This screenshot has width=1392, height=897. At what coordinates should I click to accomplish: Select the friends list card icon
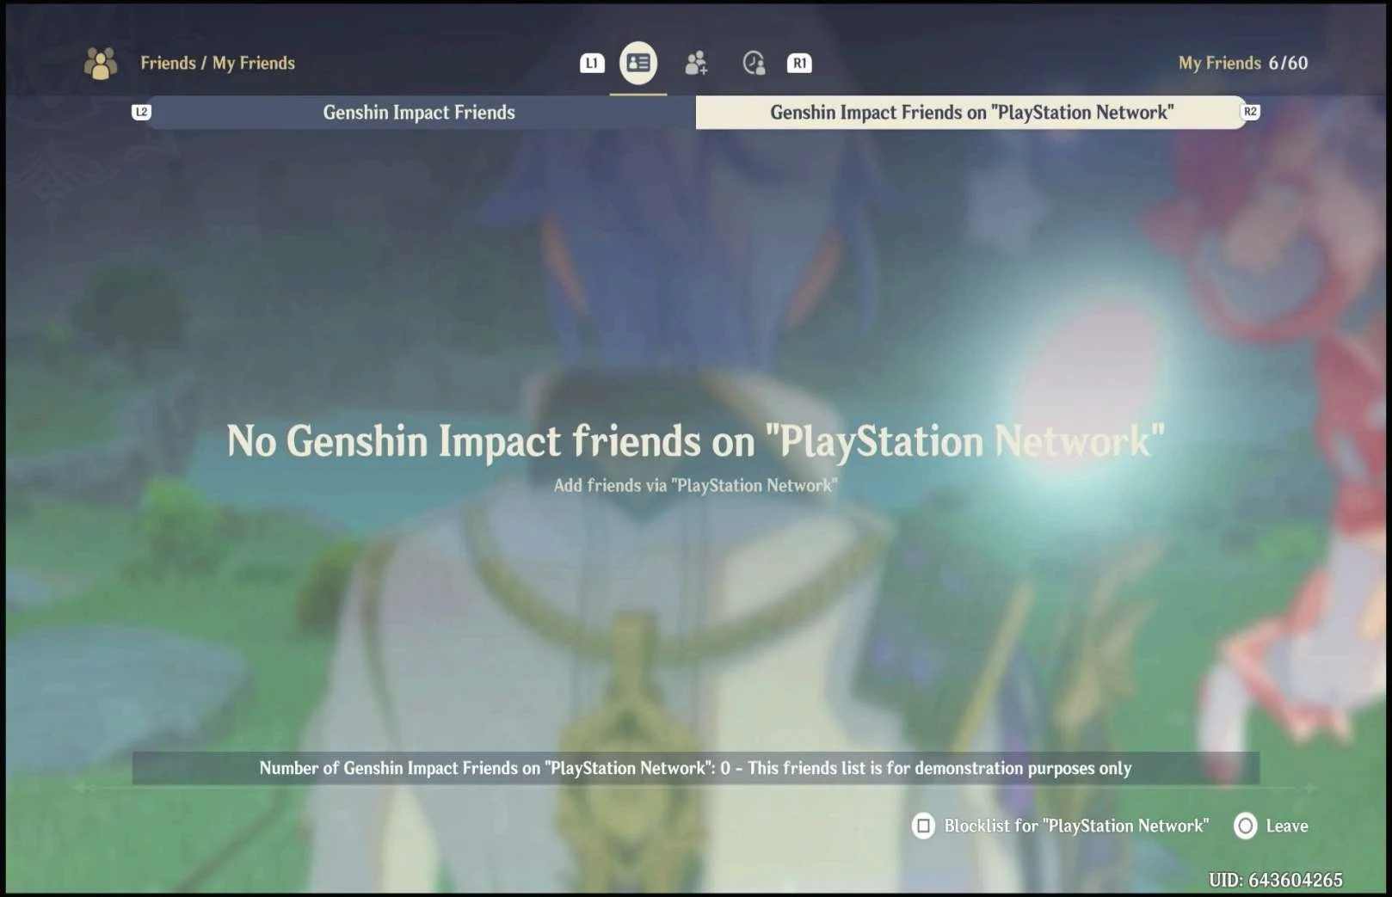pyautogui.click(x=638, y=63)
